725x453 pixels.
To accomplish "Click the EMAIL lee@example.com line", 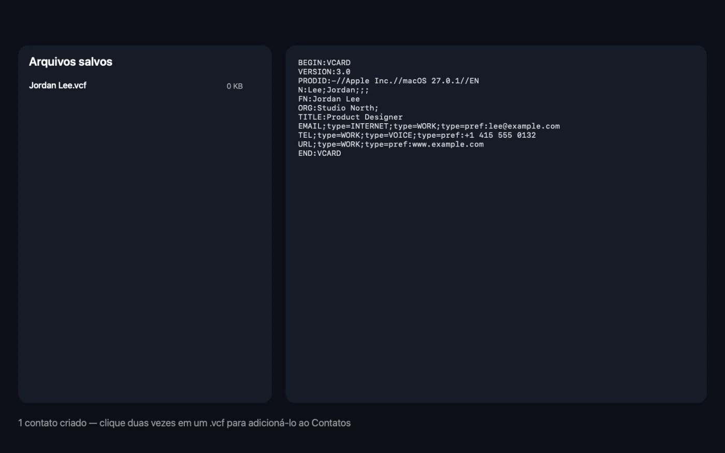I will 429,126.
